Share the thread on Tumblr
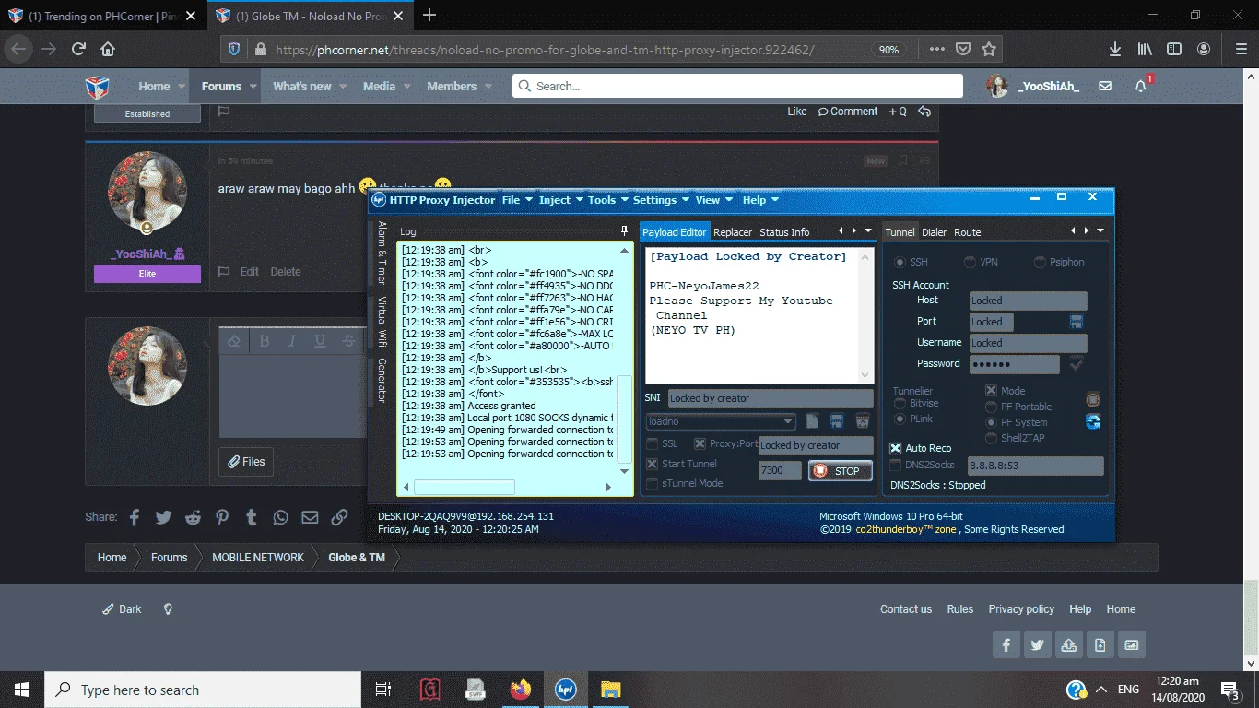 pos(252,517)
